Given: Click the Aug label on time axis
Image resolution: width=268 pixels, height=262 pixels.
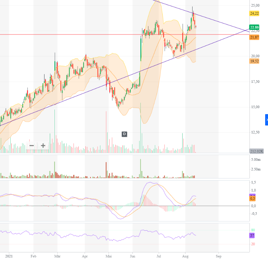Looking at the screenshot, I should click(185, 256).
